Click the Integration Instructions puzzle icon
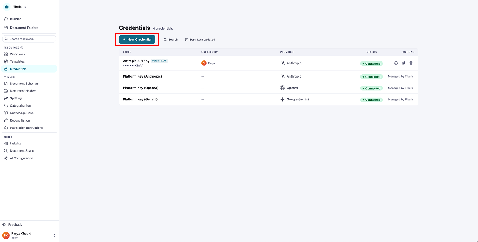 pyautogui.click(x=6, y=128)
